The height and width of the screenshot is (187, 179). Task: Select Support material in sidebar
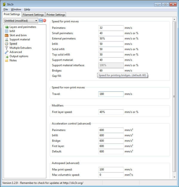(20, 39)
